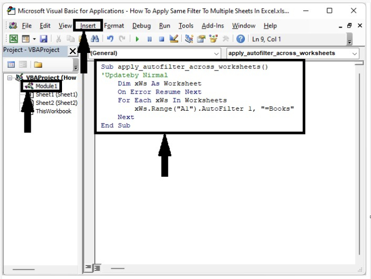Click on the On Error Resume Next line
The image size is (371, 279).
160,92
